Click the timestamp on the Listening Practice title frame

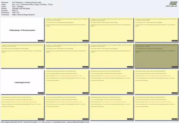tap(41, 93)
